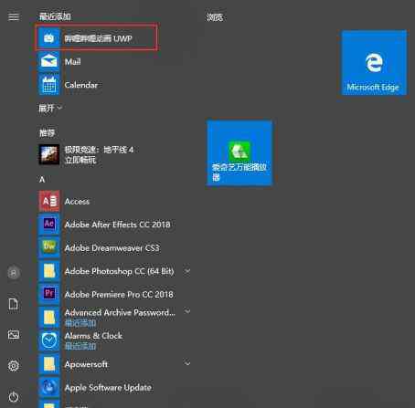Click the Apowersoft folder icon

point(48,364)
